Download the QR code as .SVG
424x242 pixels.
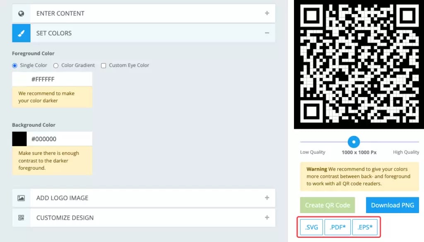click(311, 227)
